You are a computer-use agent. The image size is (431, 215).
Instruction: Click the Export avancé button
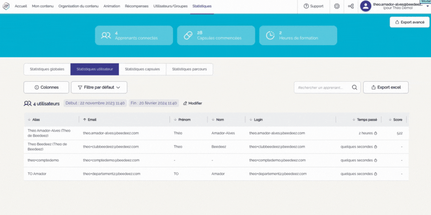coord(409,22)
